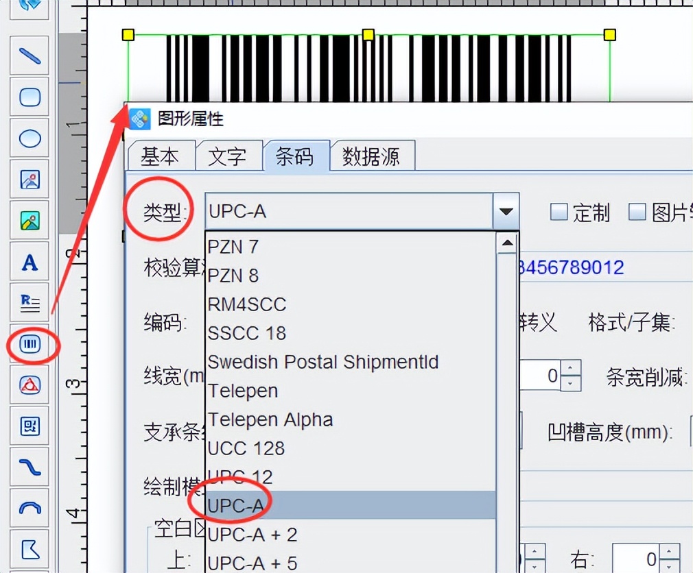Screen dimensions: 693x573
Task: Choose UCC 128 from the list
Action: 351,448
